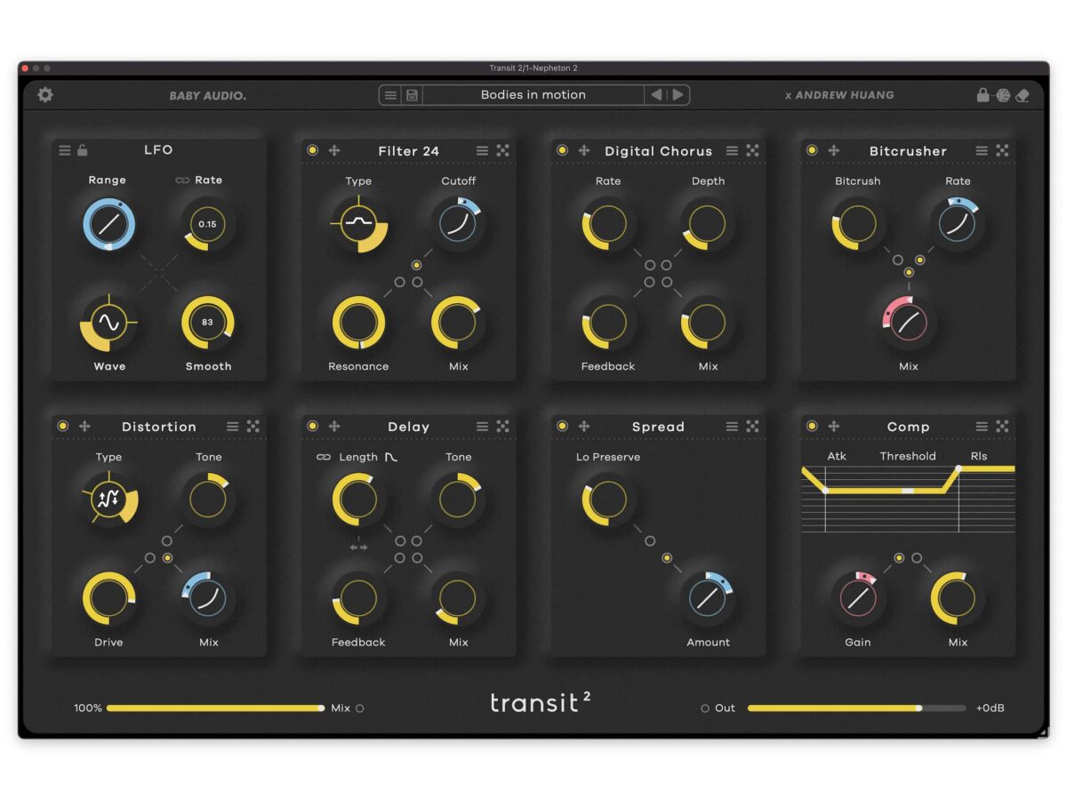The width and height of the screenshot is (1067, 800).
Task: Open the preset list menu button
Action: point(390,95)
